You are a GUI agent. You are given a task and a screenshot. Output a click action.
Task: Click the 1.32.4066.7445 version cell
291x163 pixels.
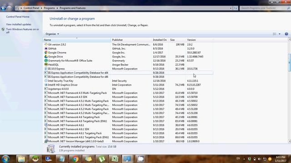[x=195, y=57]
